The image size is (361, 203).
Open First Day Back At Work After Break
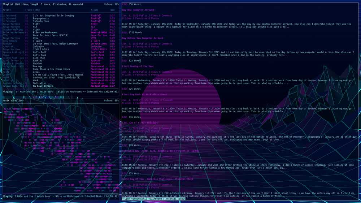coord(144,95)
